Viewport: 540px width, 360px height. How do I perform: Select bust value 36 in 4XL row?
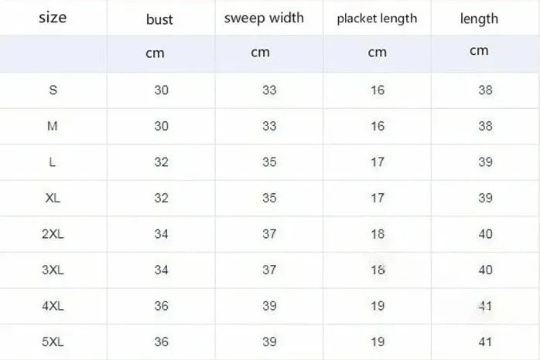coord(161,306)
